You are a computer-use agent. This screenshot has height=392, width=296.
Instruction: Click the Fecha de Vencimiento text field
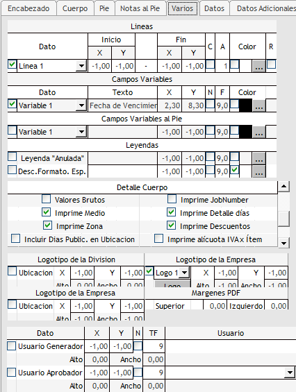(x=123, y=105)
